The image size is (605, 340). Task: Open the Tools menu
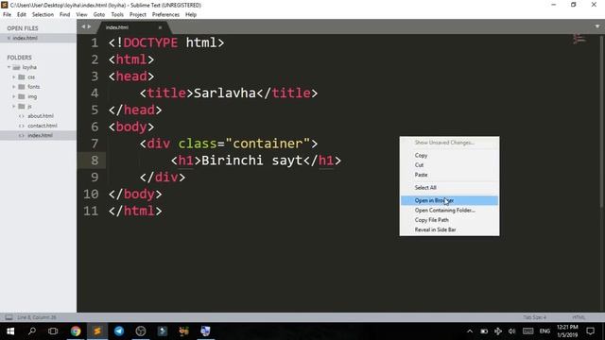coord(117,15)
